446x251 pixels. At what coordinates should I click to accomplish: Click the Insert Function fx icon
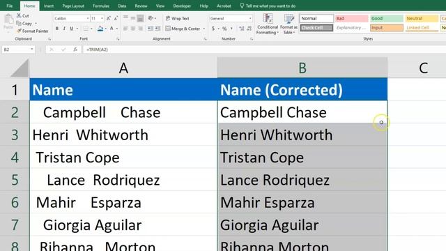[x=75, y=50]
